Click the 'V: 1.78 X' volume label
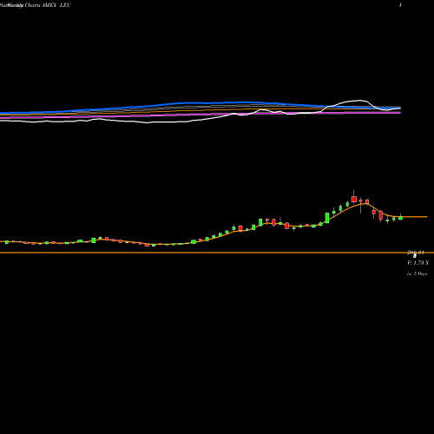The width and height of the screenshot is (434, 434). pos(418,263)
